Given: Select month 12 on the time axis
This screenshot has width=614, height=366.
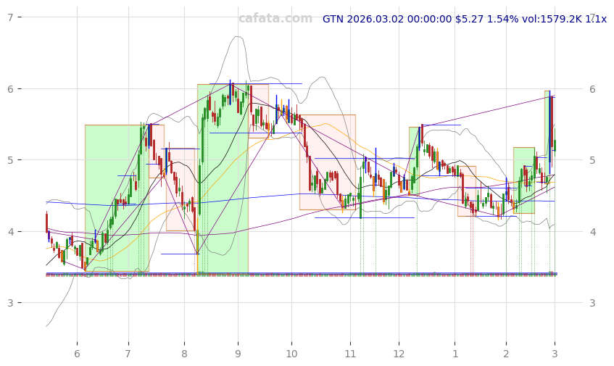Looking at the screenshot, I should click(x=399, y=354).
